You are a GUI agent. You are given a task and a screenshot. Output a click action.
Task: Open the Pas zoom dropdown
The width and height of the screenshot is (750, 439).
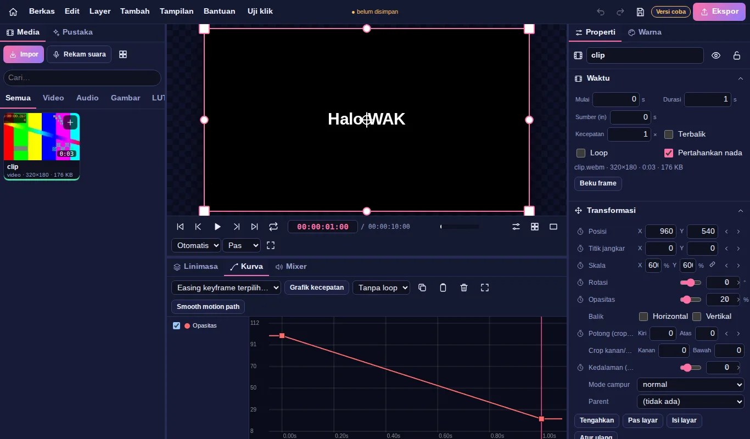242,245
